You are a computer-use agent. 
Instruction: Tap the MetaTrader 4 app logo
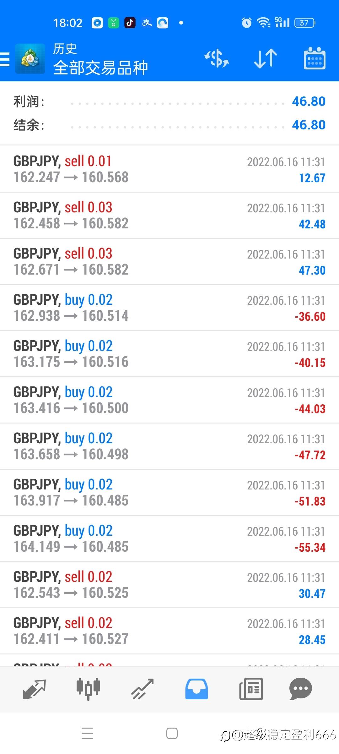click(x=30, y=59)
